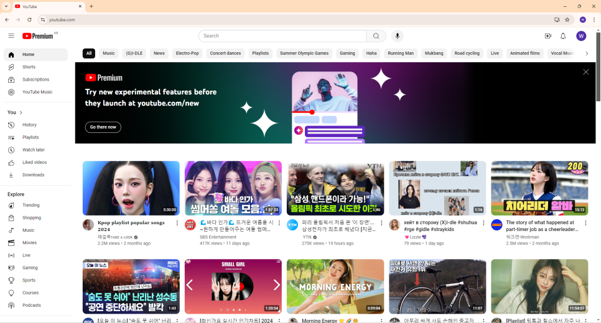Open options menu for YTN video
The width and height of the screenshot is (601, 323).
point(381,223)
